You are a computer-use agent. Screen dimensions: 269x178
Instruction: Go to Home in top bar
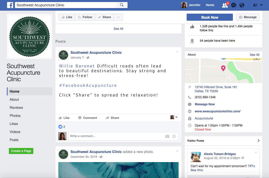tap(210, 5)
